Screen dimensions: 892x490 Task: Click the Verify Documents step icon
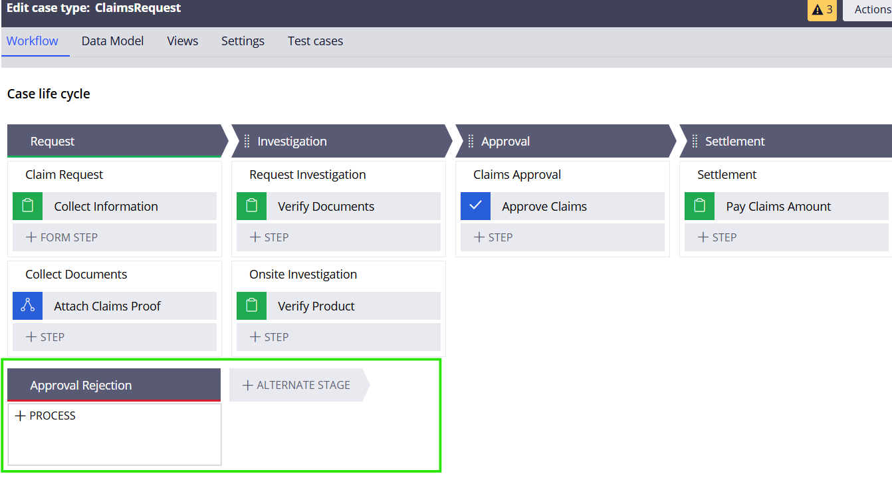(251, 206)
